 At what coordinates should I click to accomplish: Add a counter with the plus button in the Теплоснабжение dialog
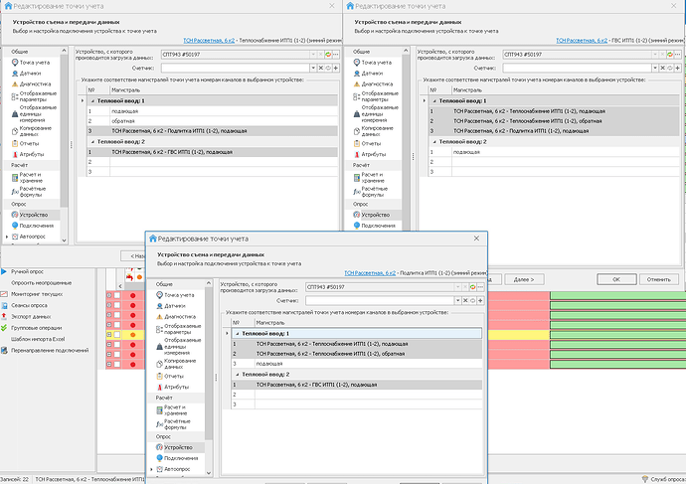click(336, 68)
